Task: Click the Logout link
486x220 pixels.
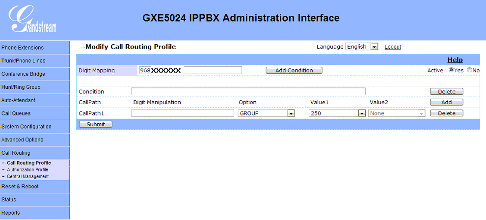Action: coord(393,47)
